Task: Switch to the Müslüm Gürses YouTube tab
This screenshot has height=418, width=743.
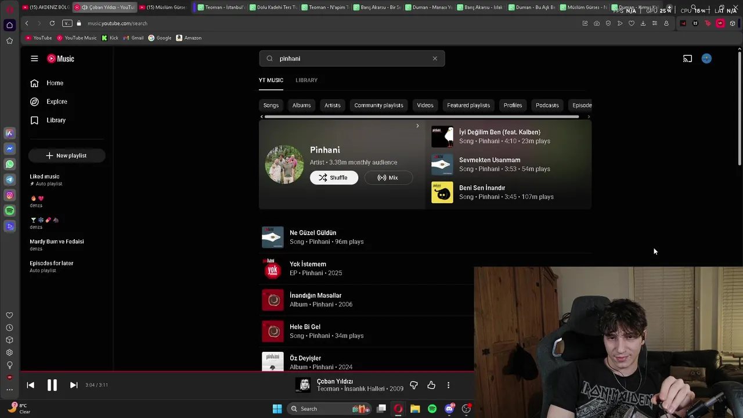Action: point(163,7)
